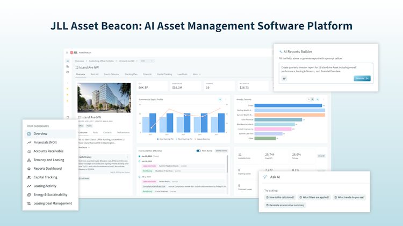Open the Capital Tracking tab
Viewport: 403px width, 226px height.
[x=164, y=74]
